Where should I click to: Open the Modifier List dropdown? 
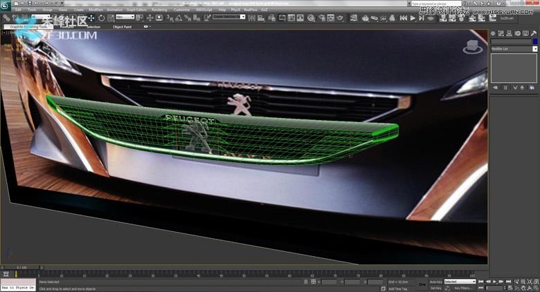514,49
